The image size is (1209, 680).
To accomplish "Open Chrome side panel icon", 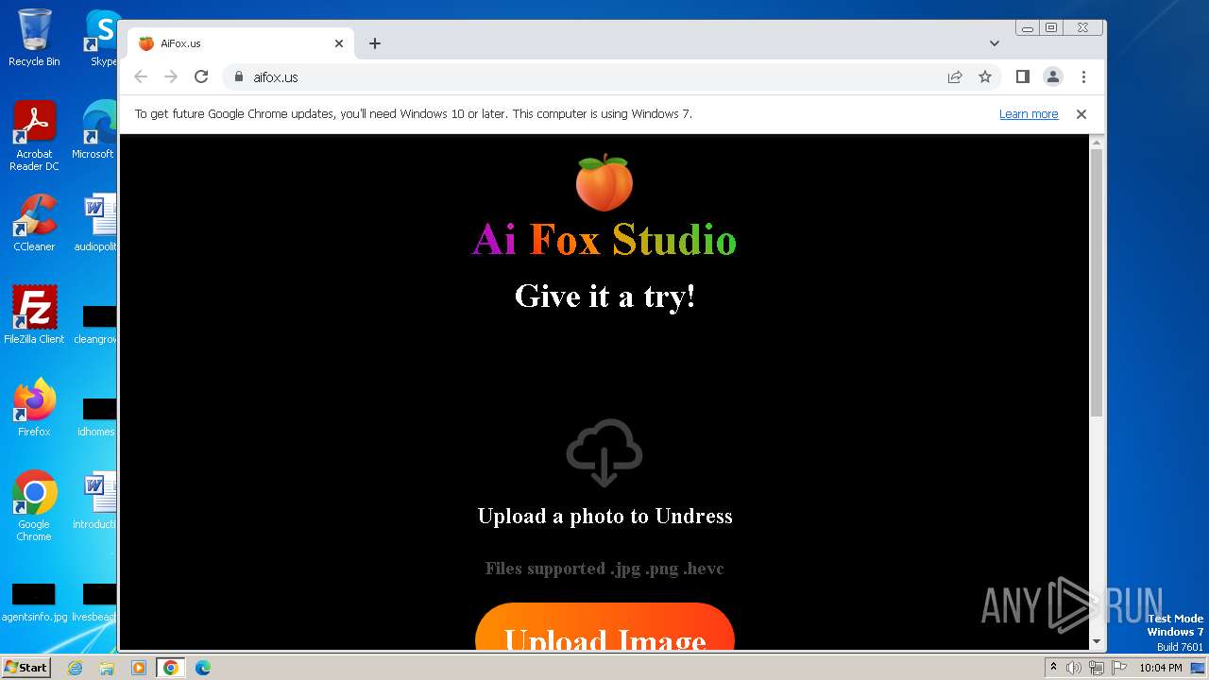I will pos(1022,76).
